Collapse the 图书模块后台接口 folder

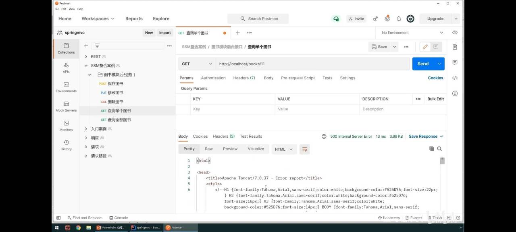point(90,75)
